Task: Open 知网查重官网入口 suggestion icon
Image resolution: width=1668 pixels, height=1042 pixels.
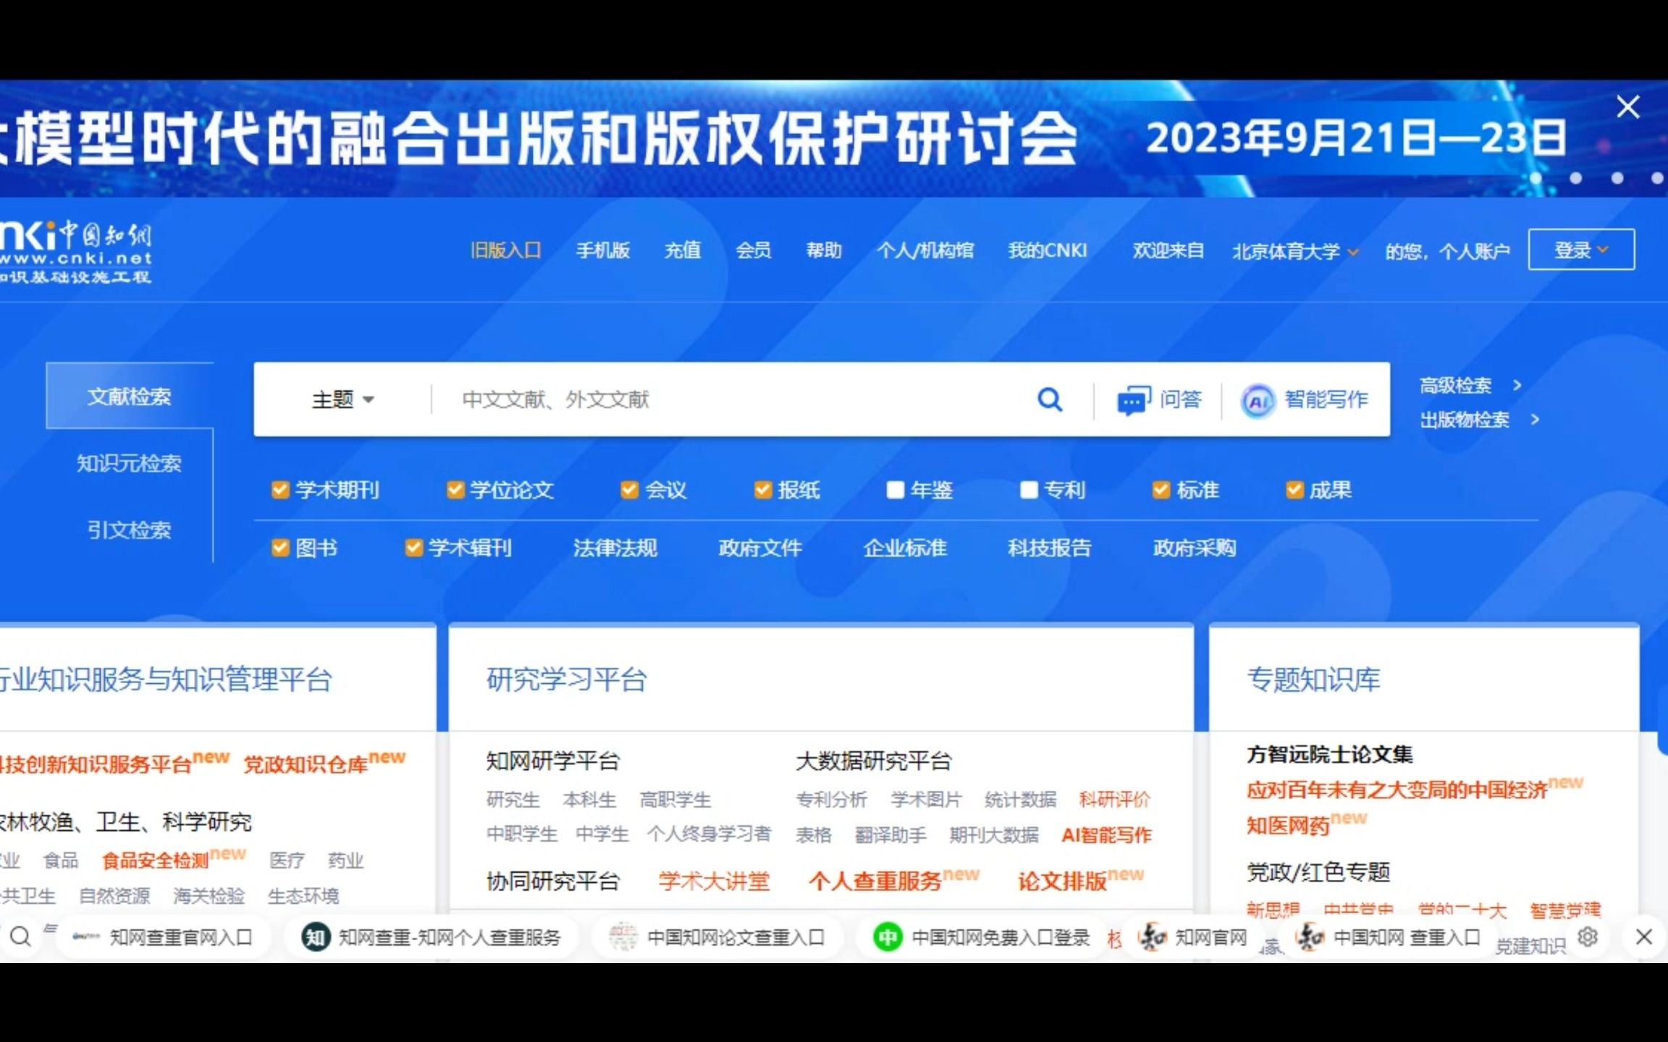Action: (86, 937)
